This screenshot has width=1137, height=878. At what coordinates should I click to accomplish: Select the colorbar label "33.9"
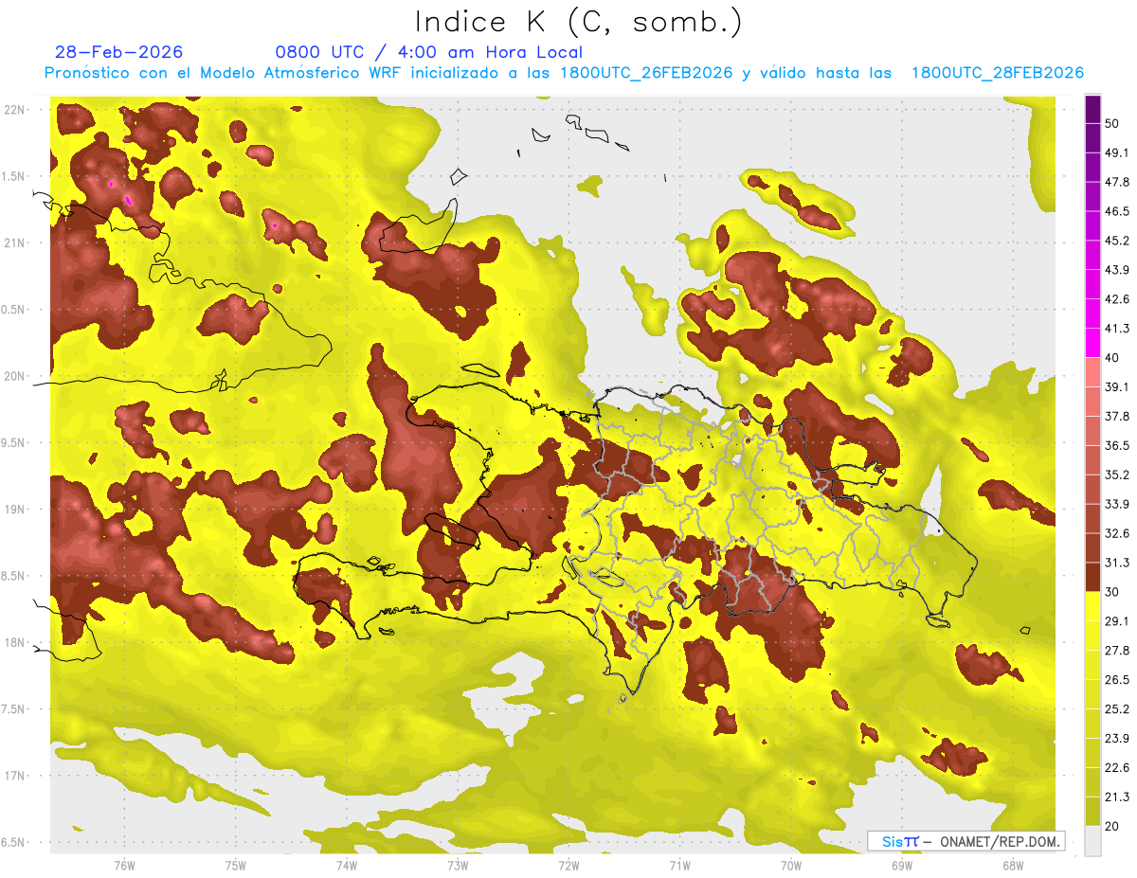click(x=1118, y=504)
